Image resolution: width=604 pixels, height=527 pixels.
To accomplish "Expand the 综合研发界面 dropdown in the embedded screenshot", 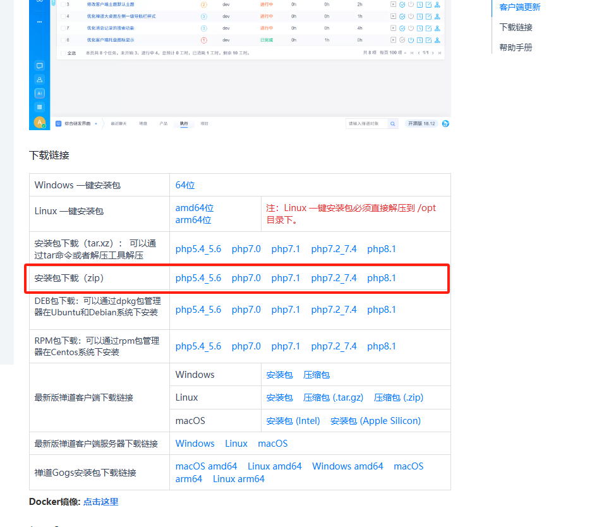I will (78, 124).
